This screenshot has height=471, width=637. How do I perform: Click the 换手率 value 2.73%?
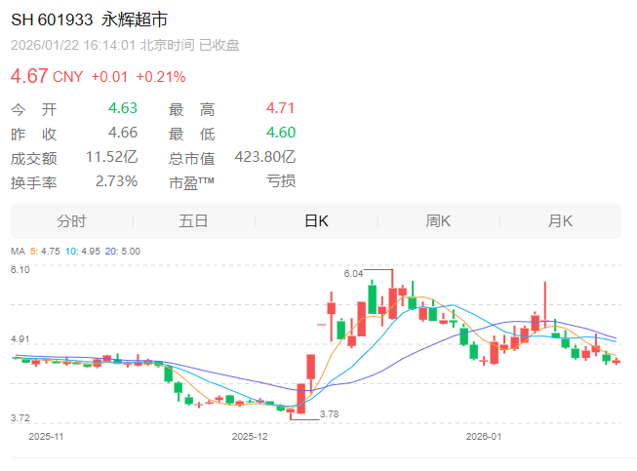pos(116,181)
